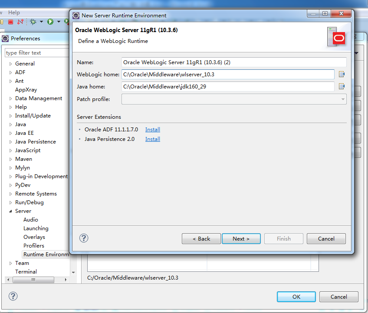Expand the Maven preferences node
The width and height of the screenshot is (368, 313).
coord(10,159)
